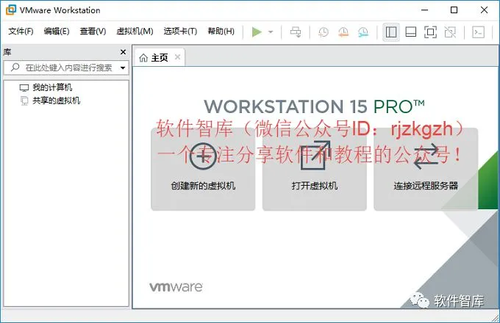Click the vmware logo on home page
The image size is (500, 323).
pyautogui.click(x=176, y=287)
